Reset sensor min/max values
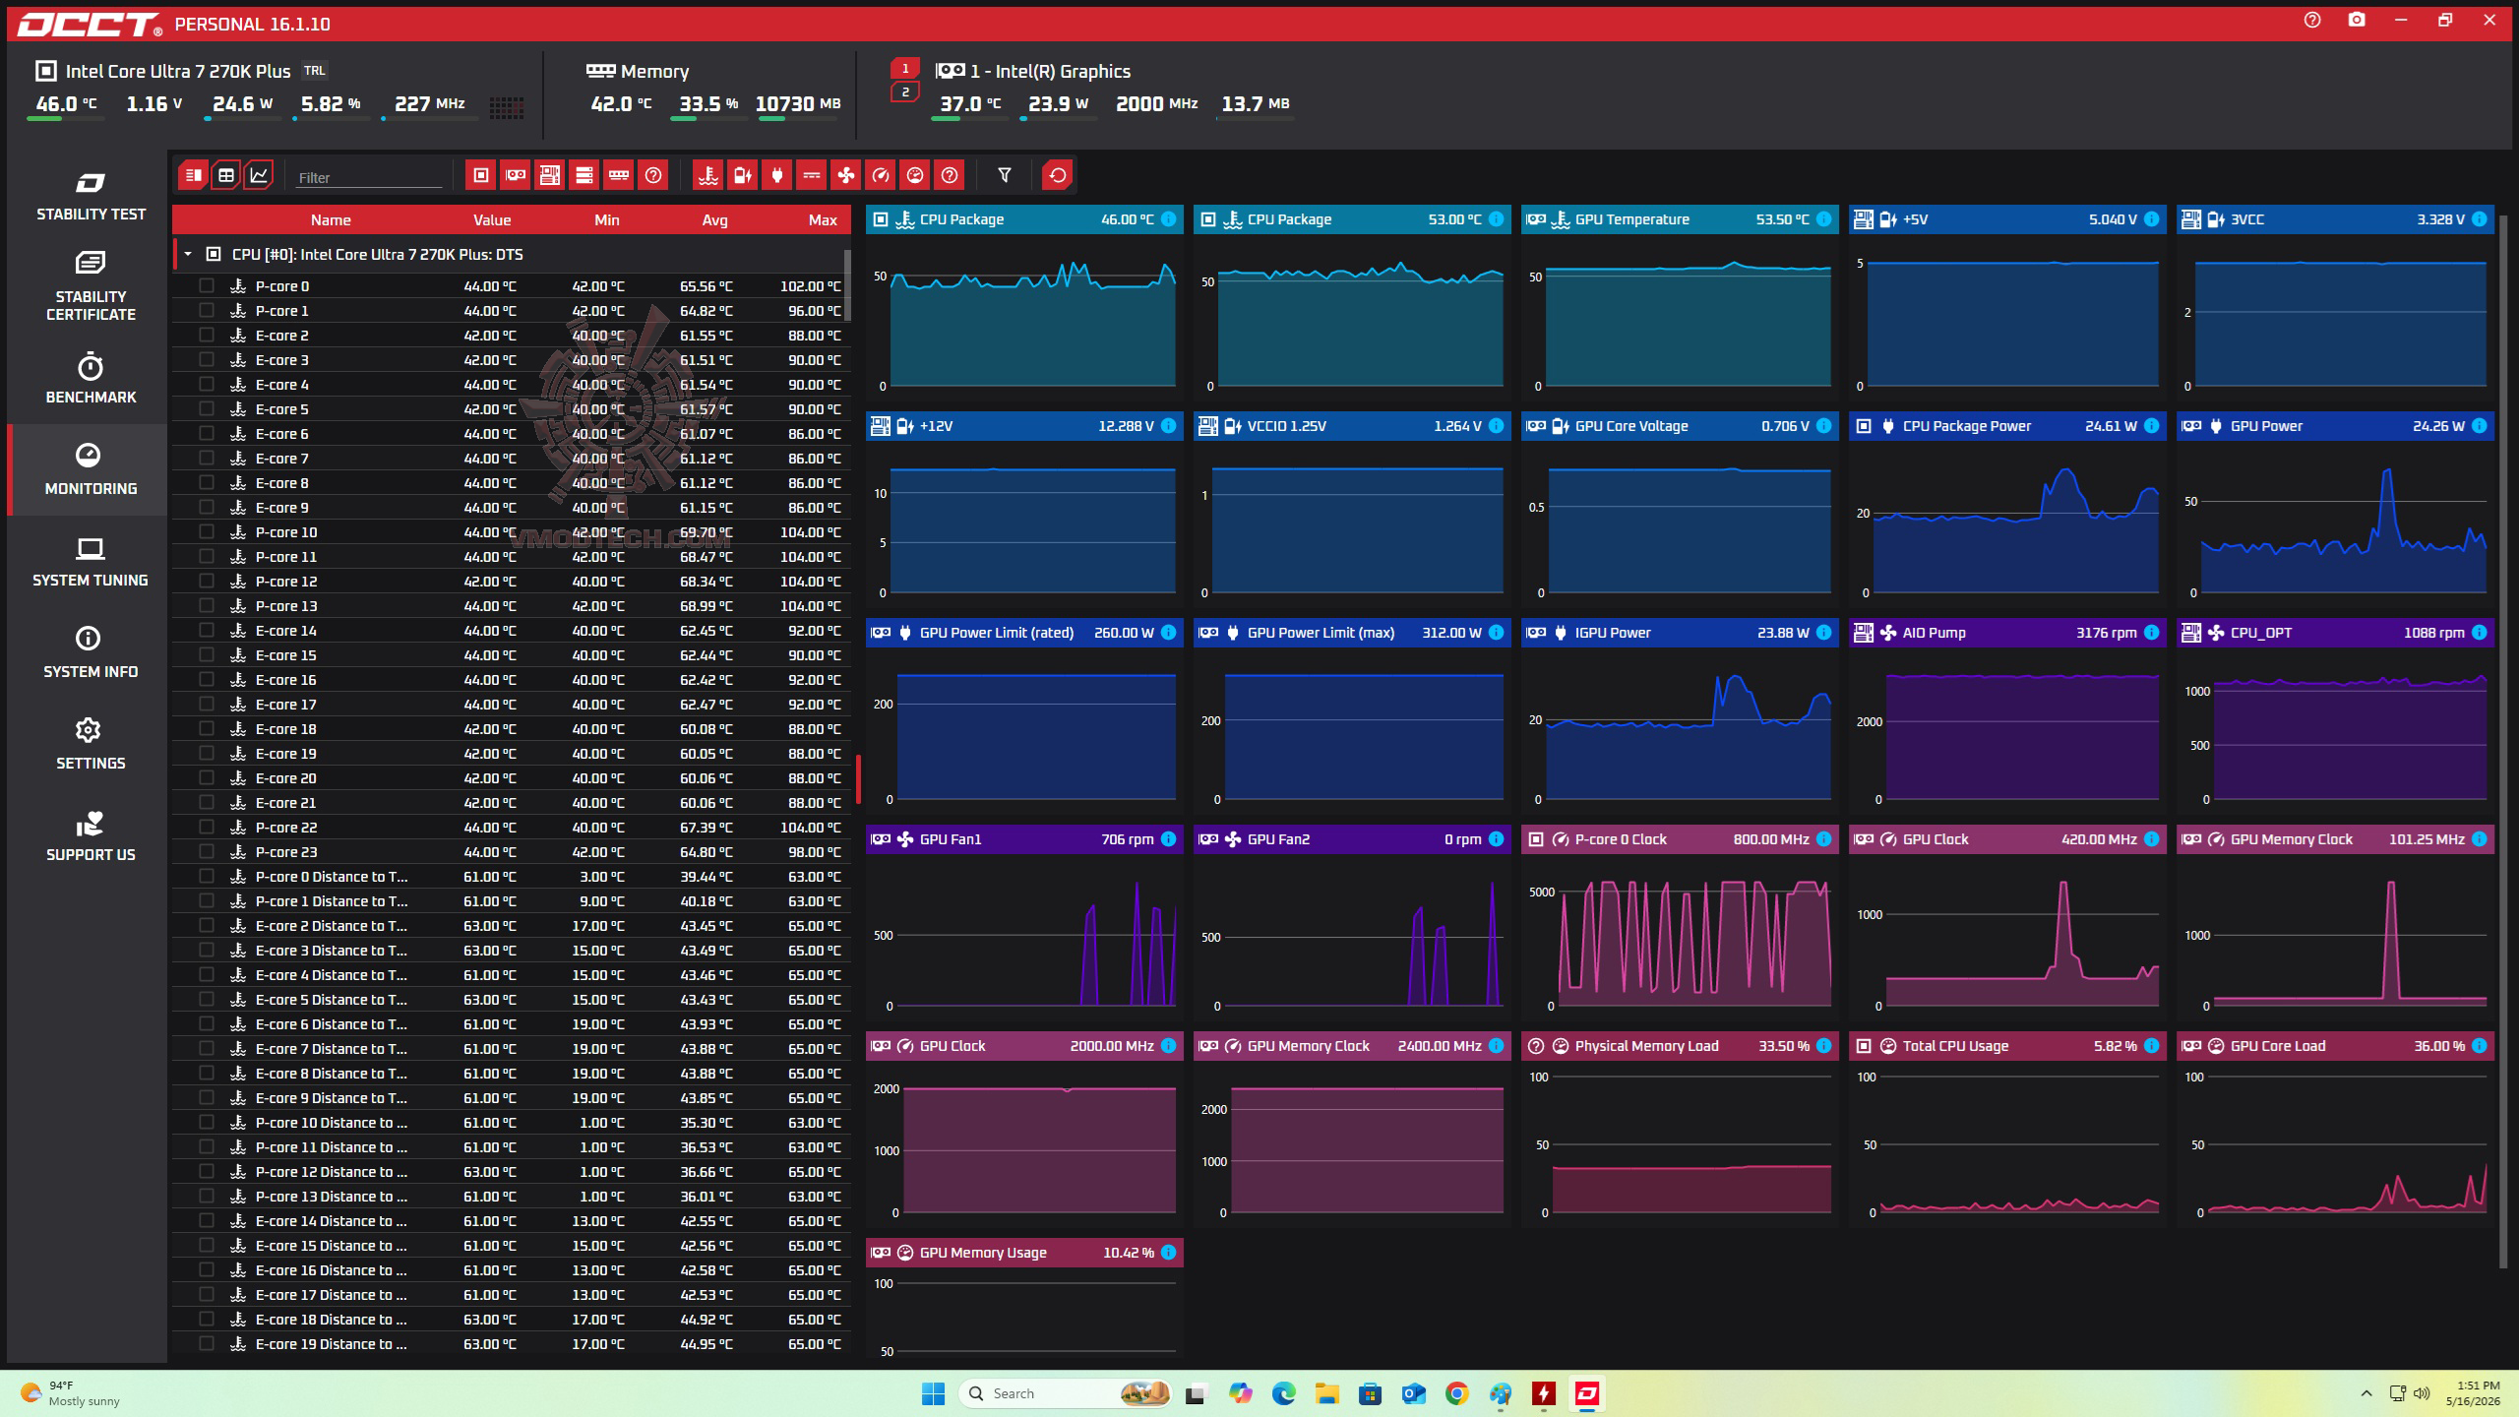 coord(1058,175)
